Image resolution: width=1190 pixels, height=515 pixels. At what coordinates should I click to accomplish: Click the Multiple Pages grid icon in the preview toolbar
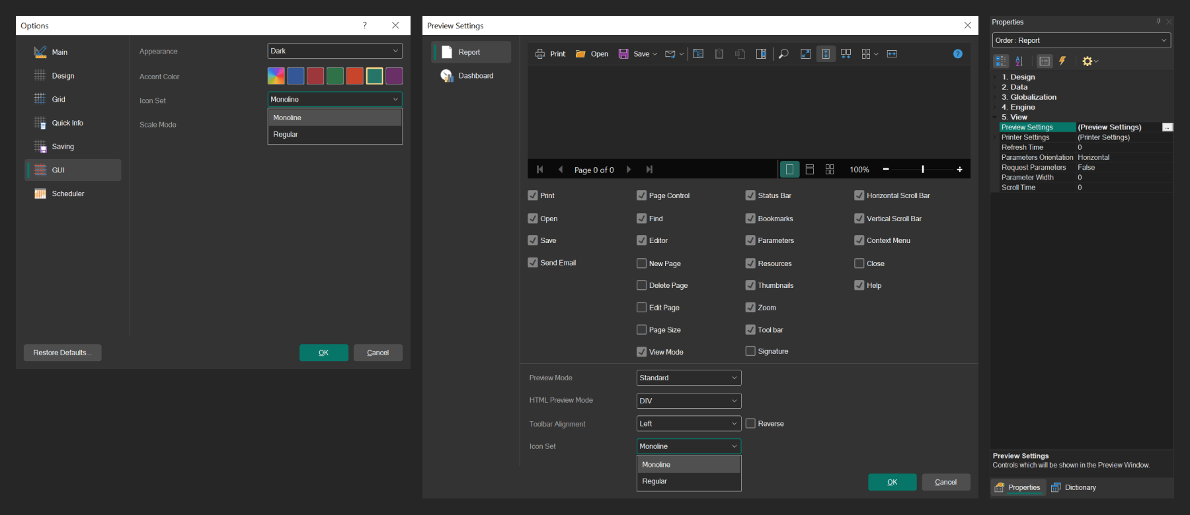866,54
